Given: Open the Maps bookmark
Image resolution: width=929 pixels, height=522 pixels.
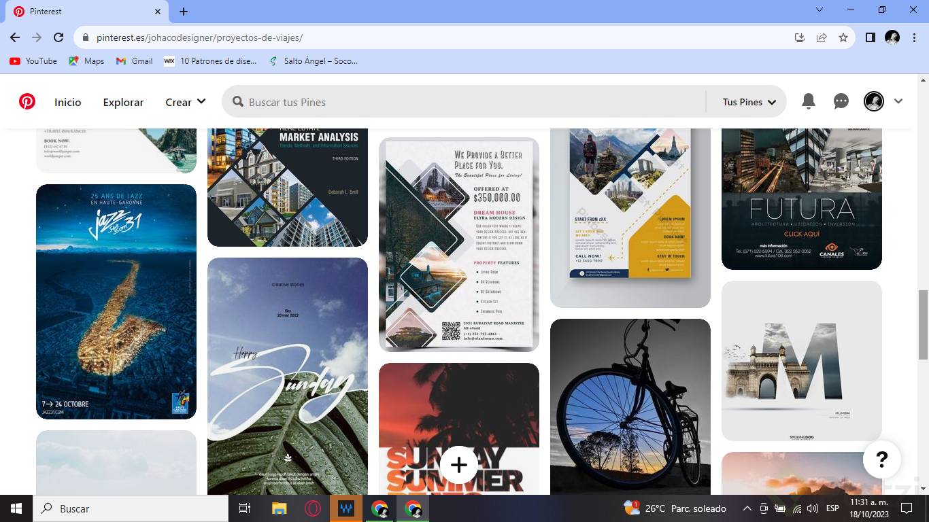Looking at the screenshot, I should pos(86,61).
